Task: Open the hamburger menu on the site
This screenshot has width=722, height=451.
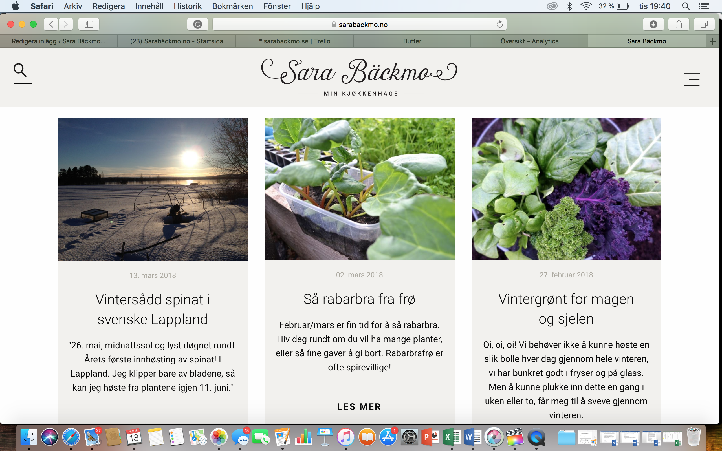Action: [x=692, y=79]
